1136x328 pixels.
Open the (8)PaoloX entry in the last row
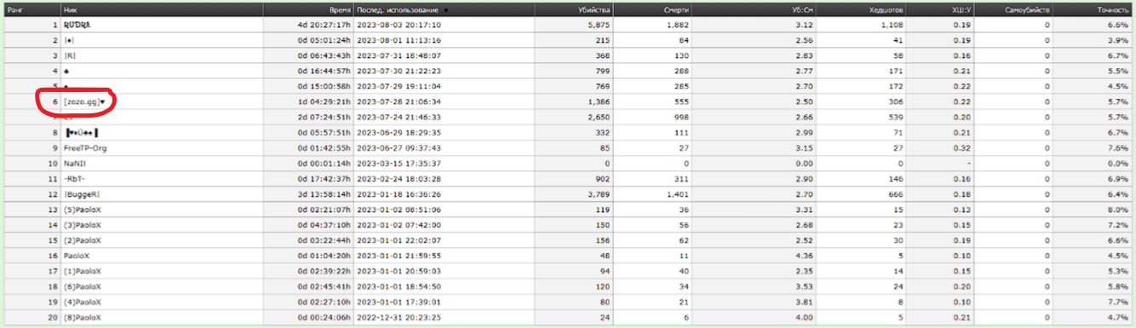pos(83,317)
